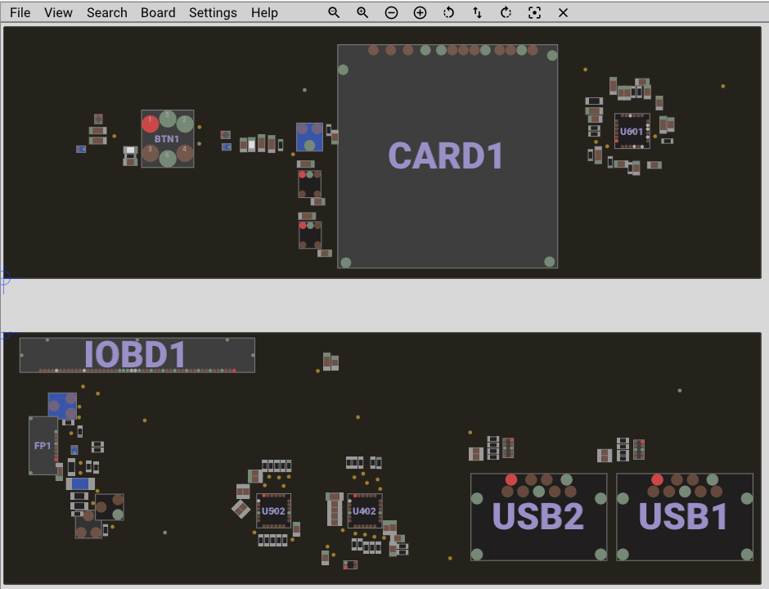The image size is (769, 589).
Task: Rotate the board view counter-clockwise
Action: click(x=448, y=13)
